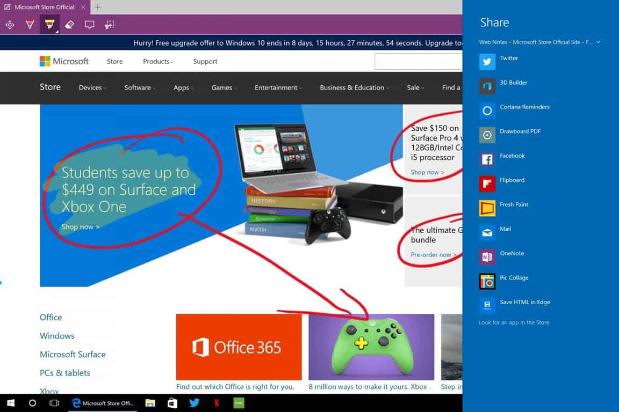Open Twitter app from taskbar

tap(194, 403)
